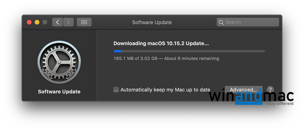Click the 'Downloading macOS 10.15.2 Update...' heading
Image resolution: width=304 pixels, height=130 pixels.
[x=161, y=43]
